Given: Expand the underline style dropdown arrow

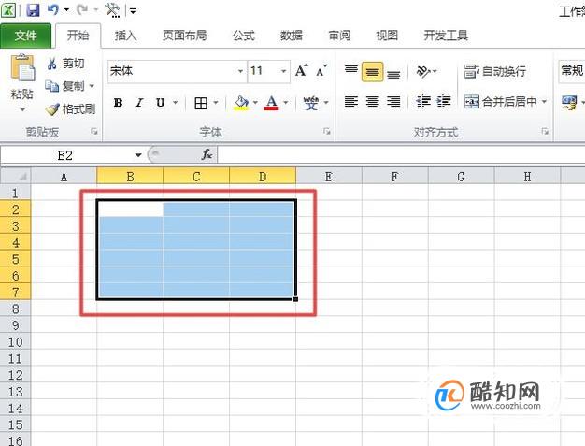Looking at the screenshot, I should tap(176, 103).
